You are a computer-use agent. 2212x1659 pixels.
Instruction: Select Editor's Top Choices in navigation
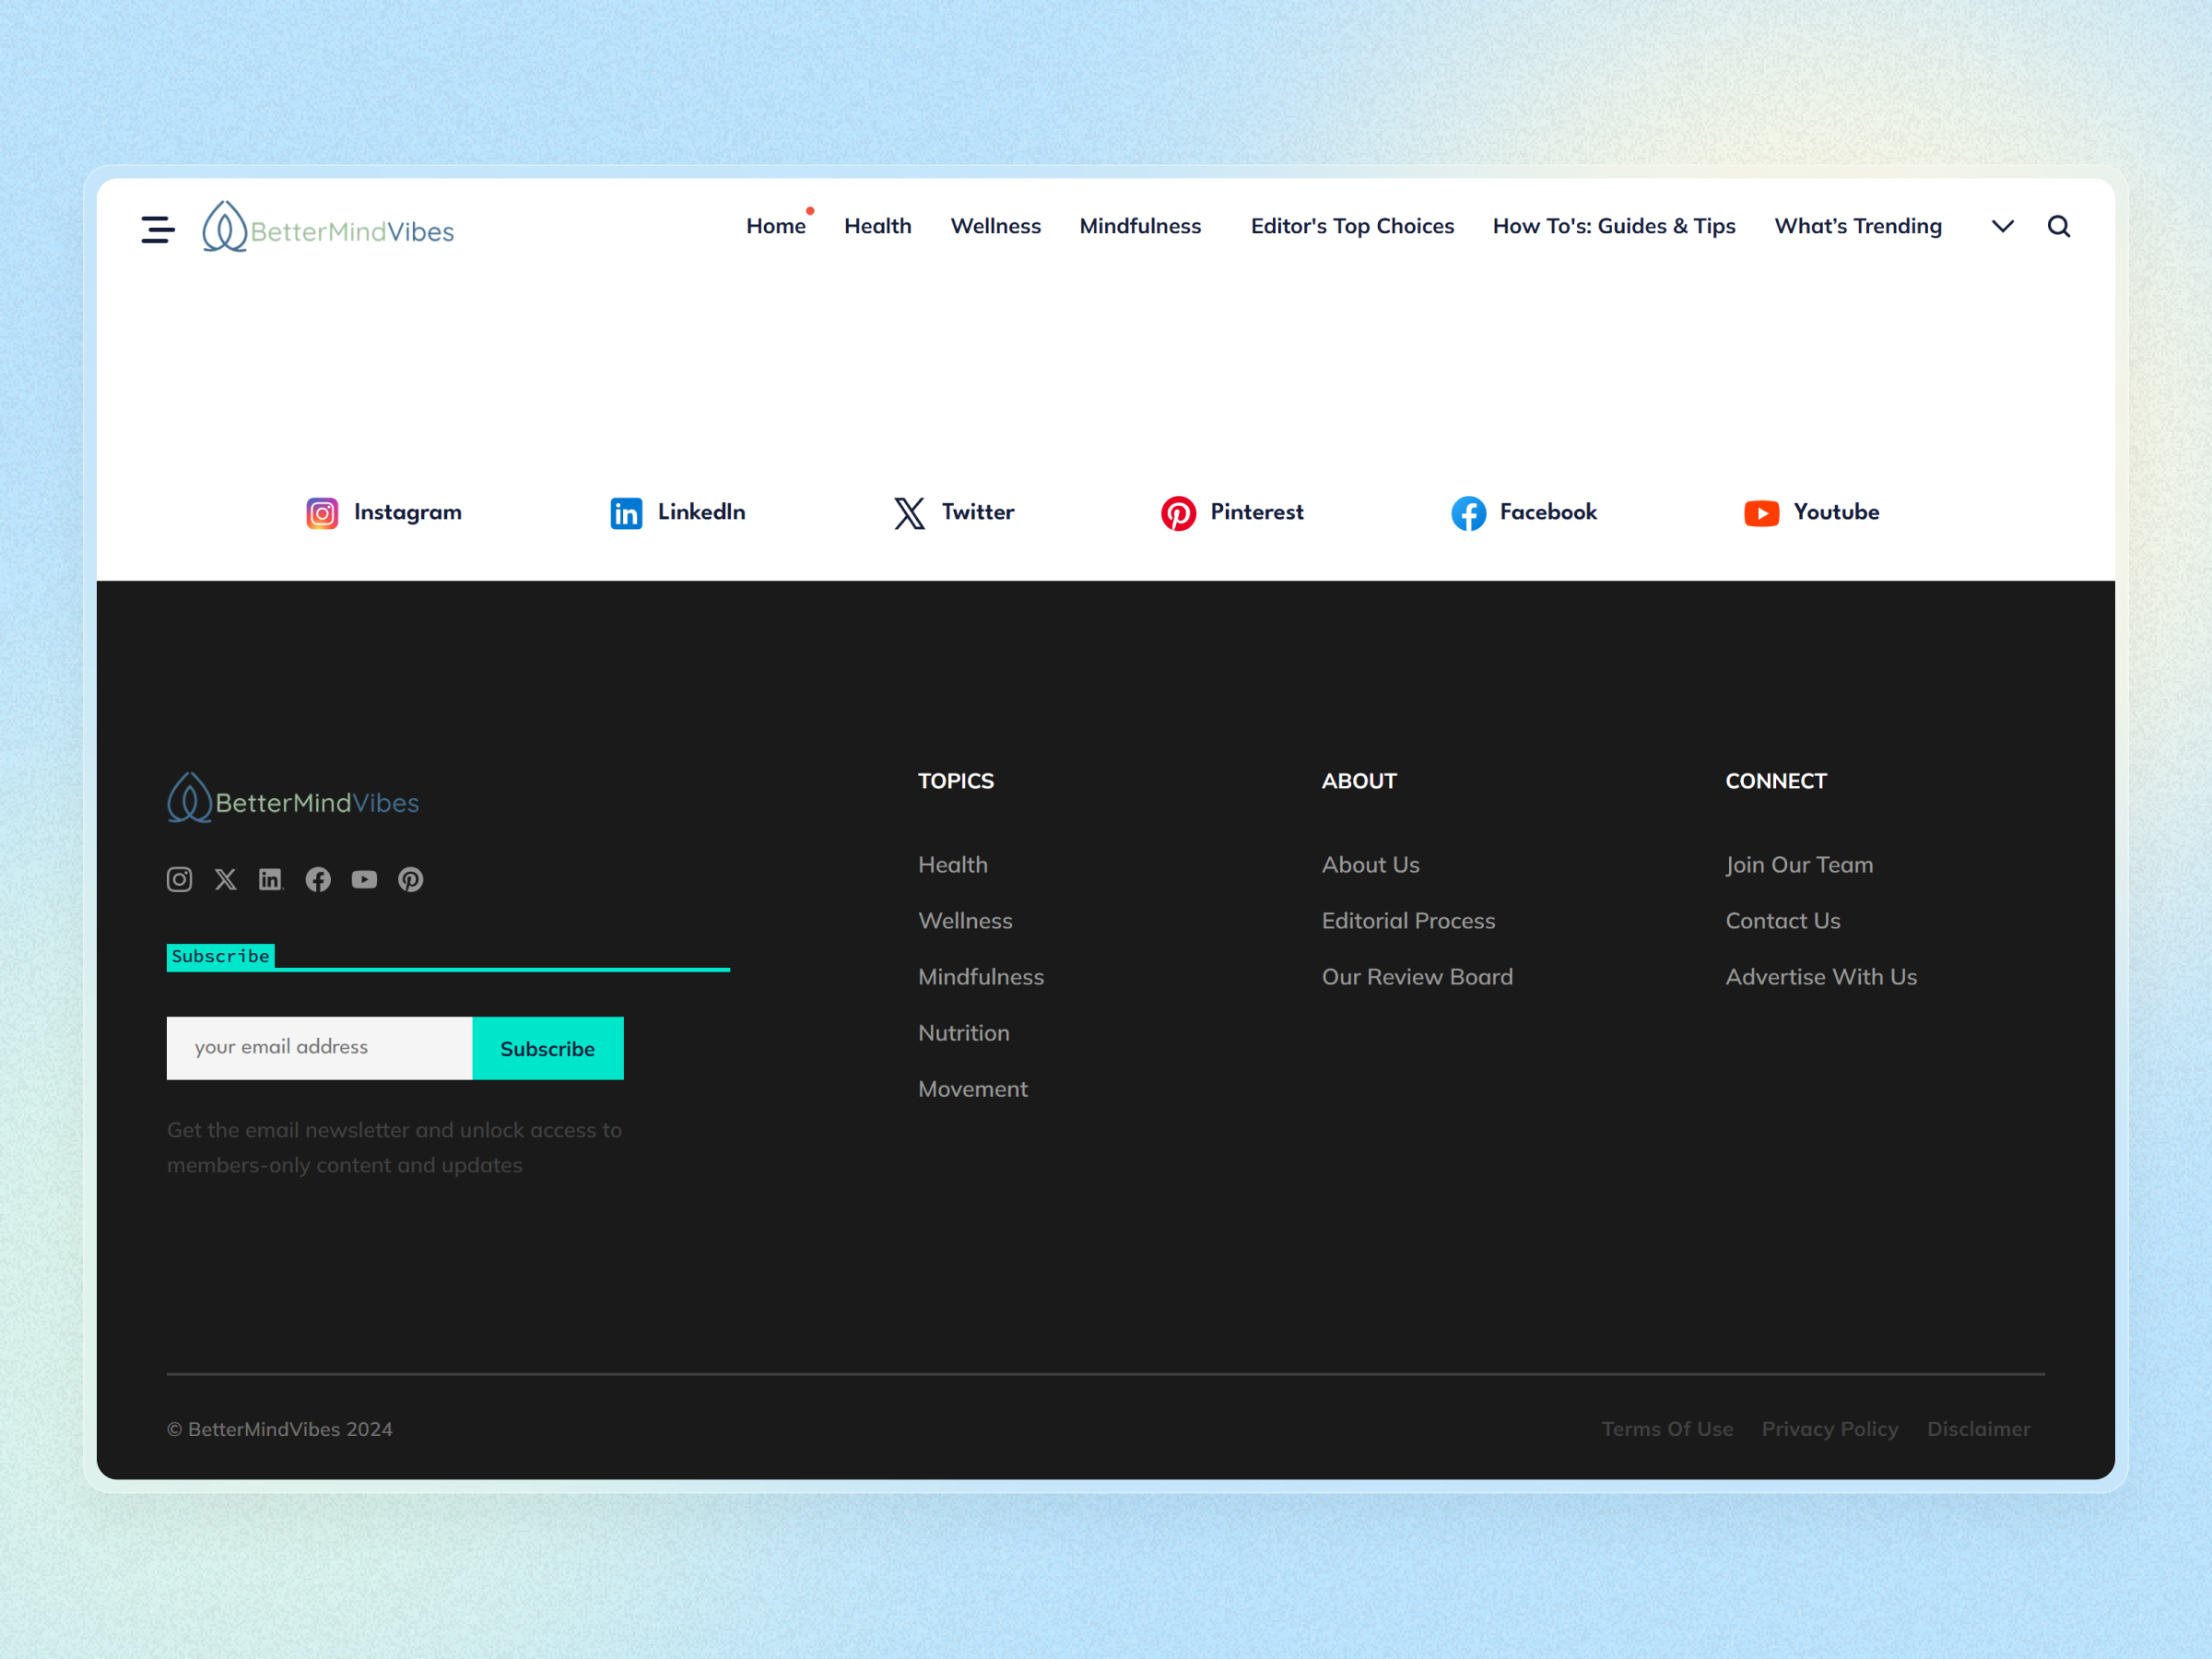tap(1352, 227)
